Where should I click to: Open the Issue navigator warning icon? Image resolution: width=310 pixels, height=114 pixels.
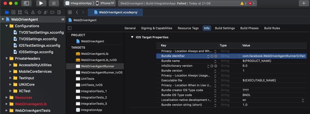(33, 12)
